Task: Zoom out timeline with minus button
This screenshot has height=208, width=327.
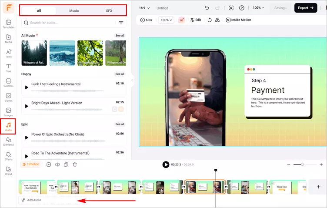Action: point(289,164)
